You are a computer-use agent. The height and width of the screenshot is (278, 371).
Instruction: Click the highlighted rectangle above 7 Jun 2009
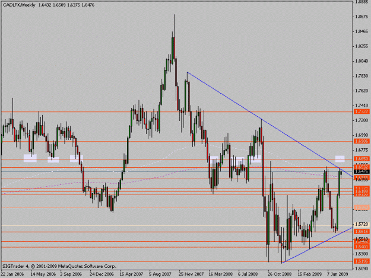(x=340, y=159)
